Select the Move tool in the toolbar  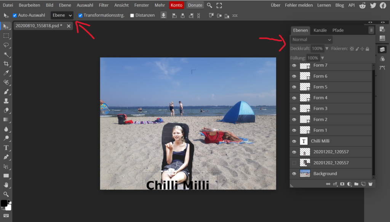click(x=6, y=26)
